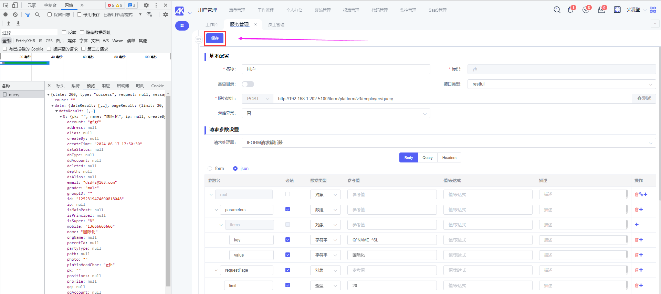Uncheck the required checkbox for parameters

point(288,210)
